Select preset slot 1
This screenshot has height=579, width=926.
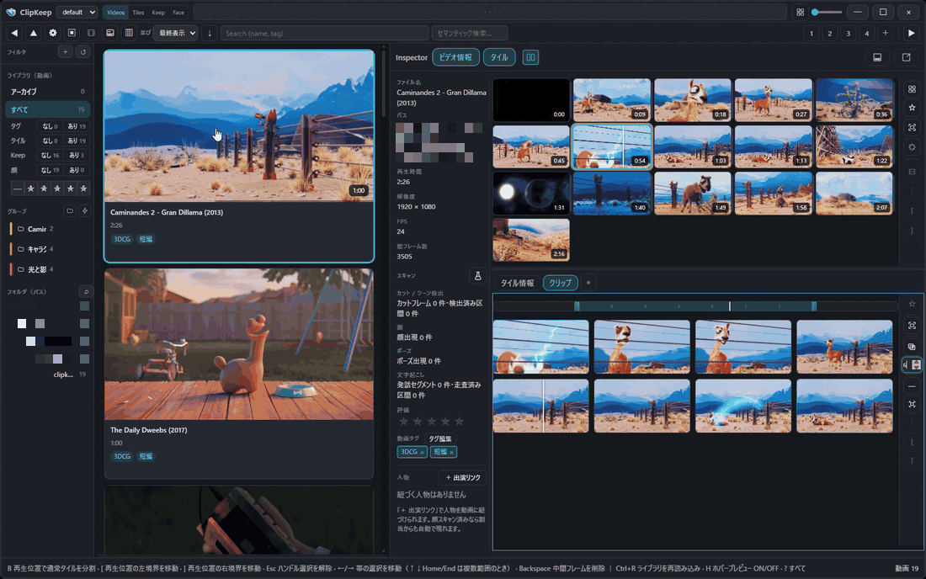click(812, 33)
